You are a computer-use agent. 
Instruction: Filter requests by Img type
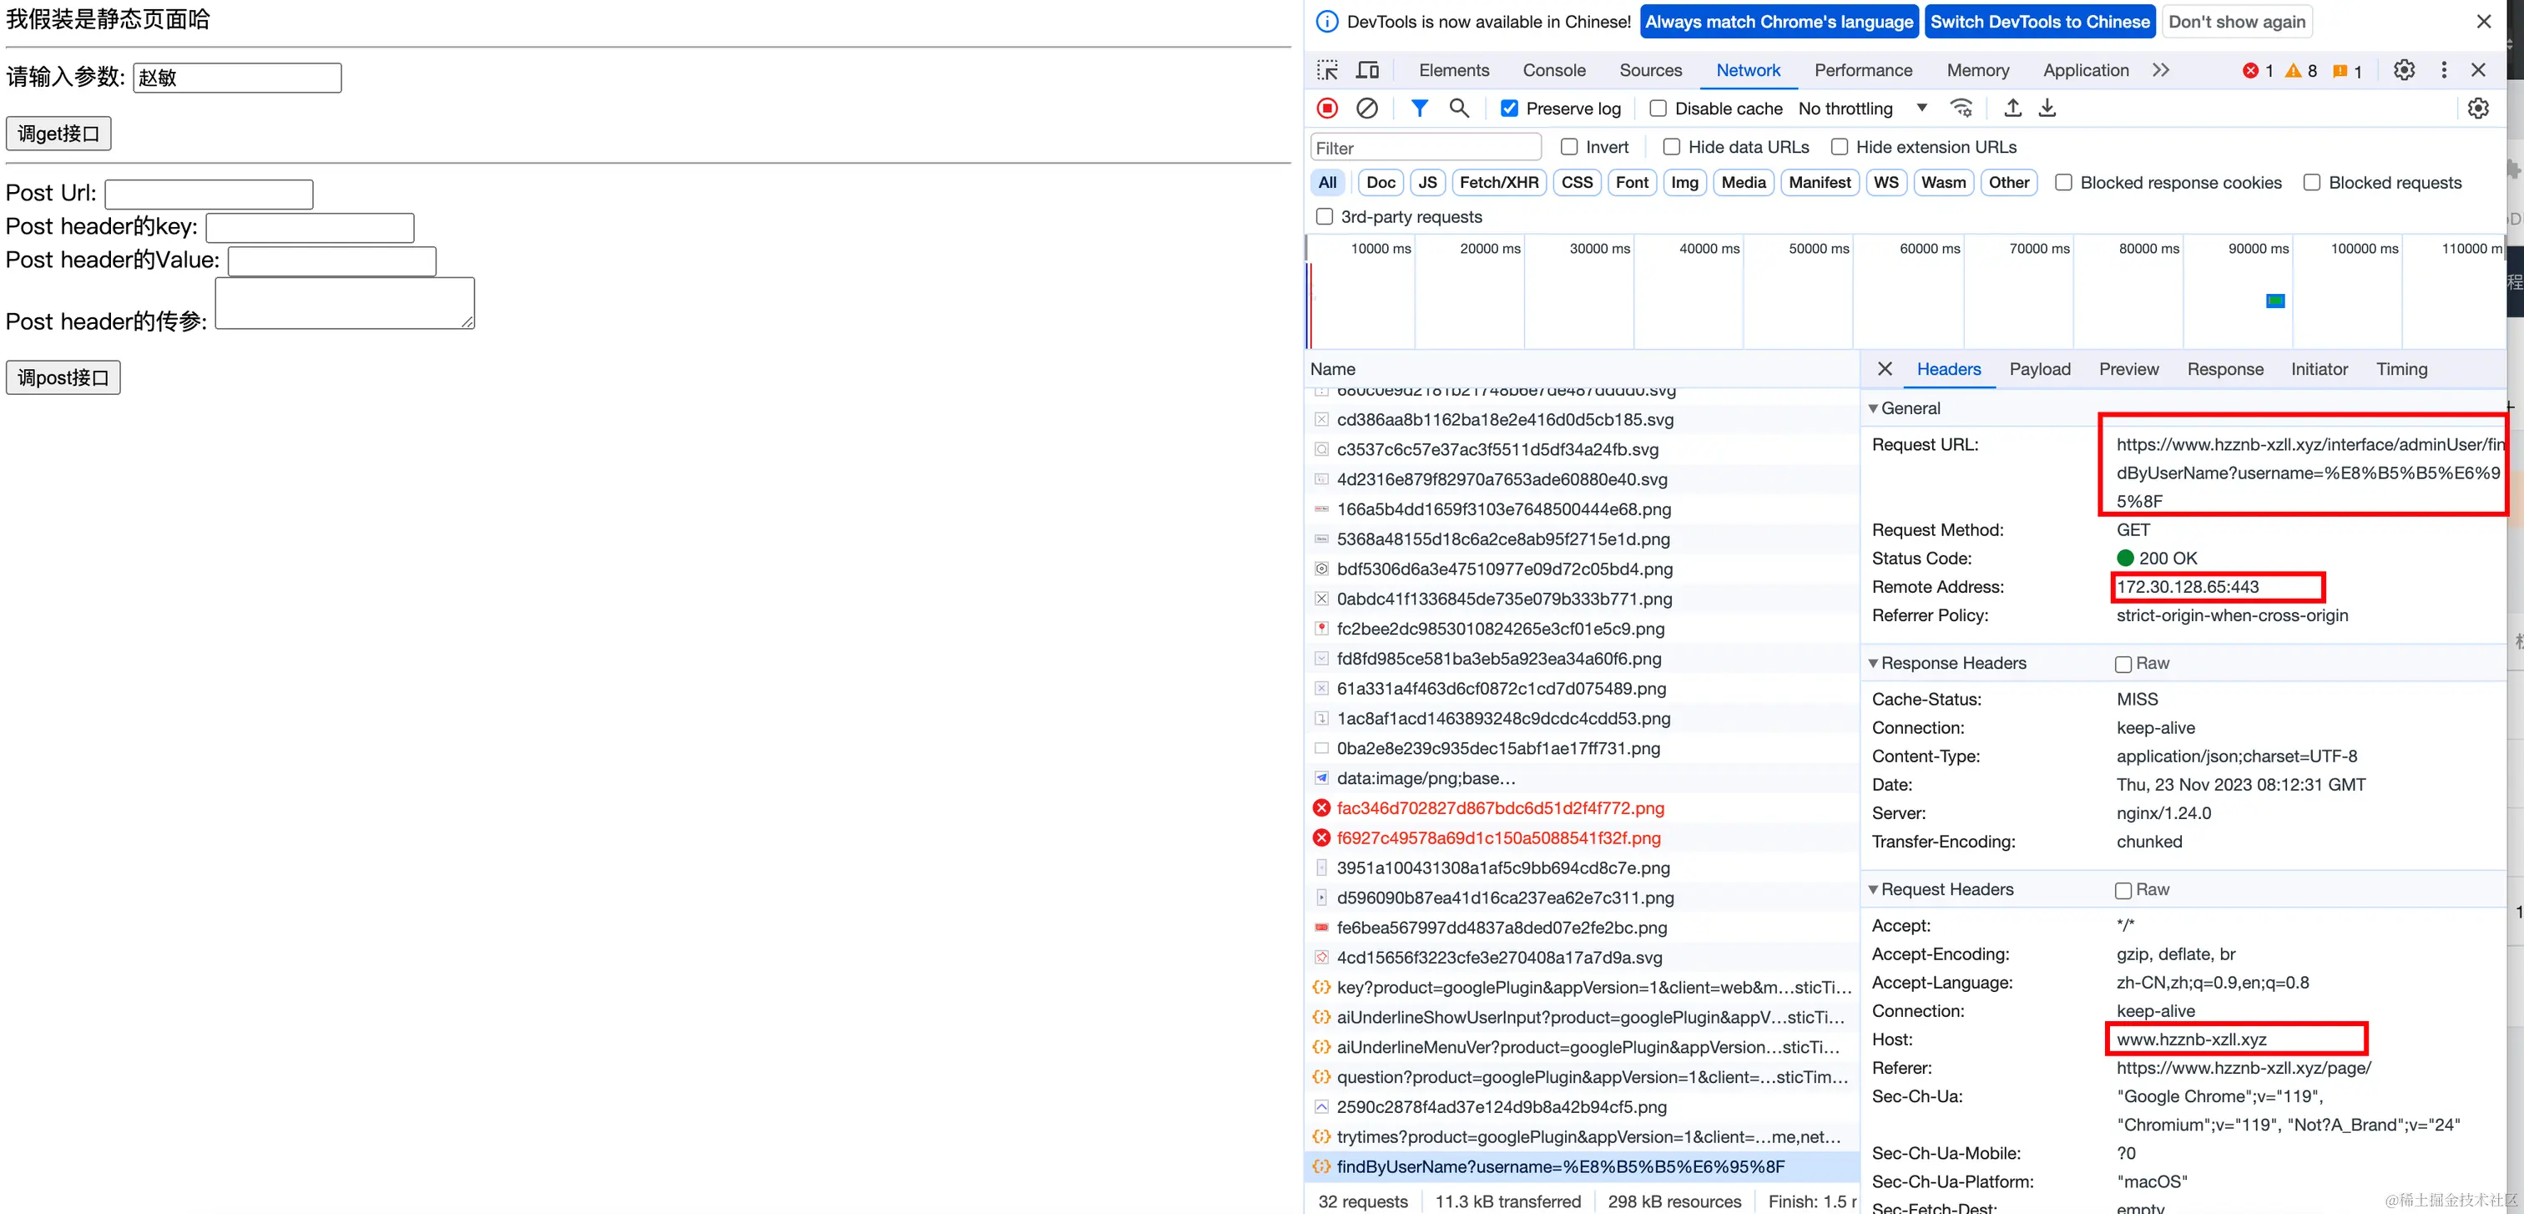tap(1684, 182)
